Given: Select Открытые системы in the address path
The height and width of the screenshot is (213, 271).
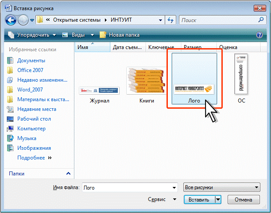Looking at the screenshot, I should click(x=77, y=20).
